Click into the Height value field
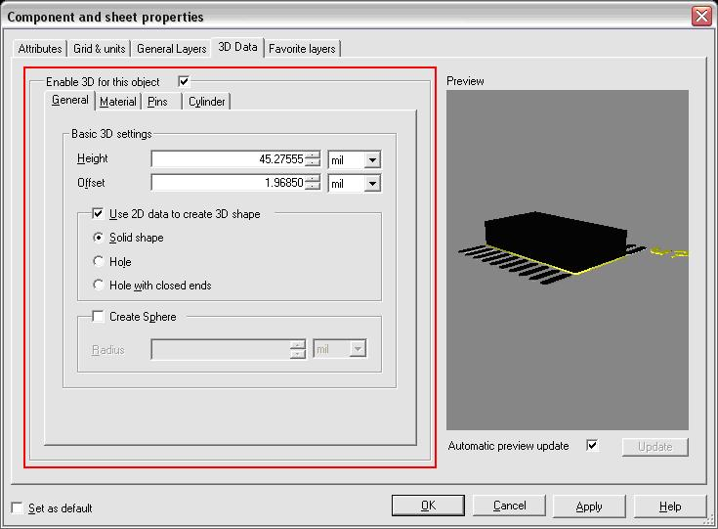The height and width of the screenshot is (529, 718). point(228,159)
